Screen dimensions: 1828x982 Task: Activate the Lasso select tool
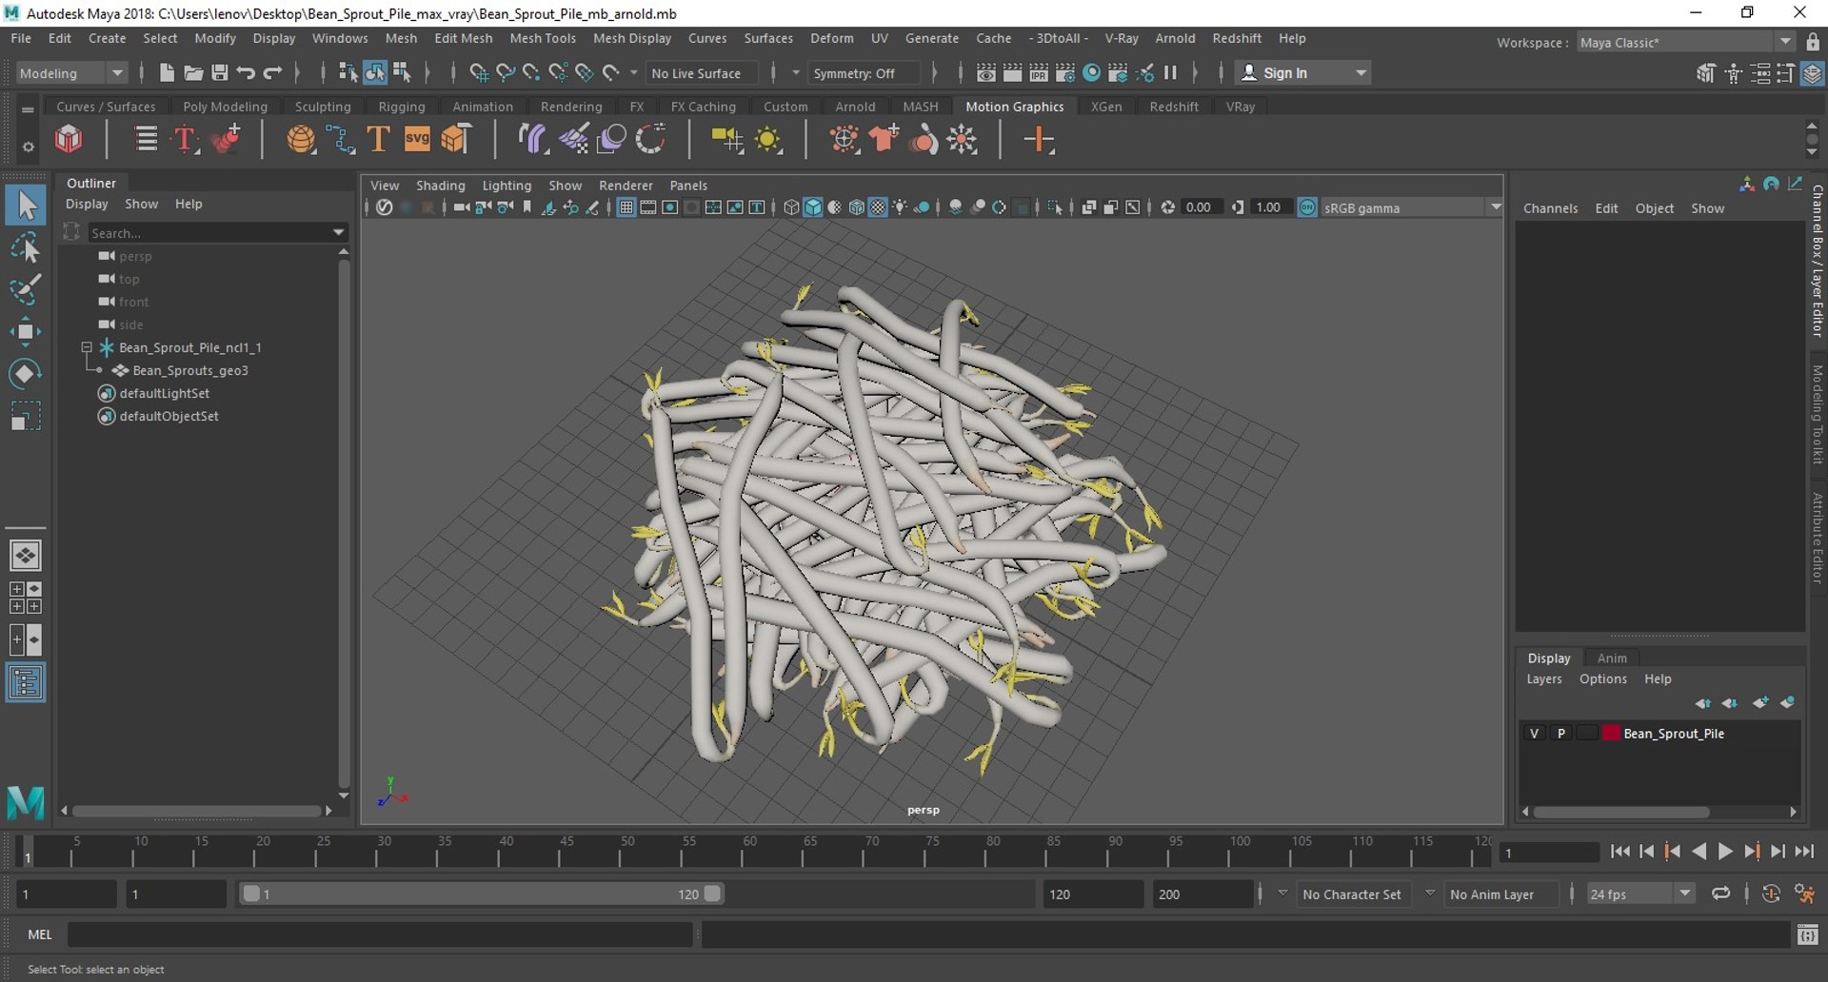pos(26,248)
